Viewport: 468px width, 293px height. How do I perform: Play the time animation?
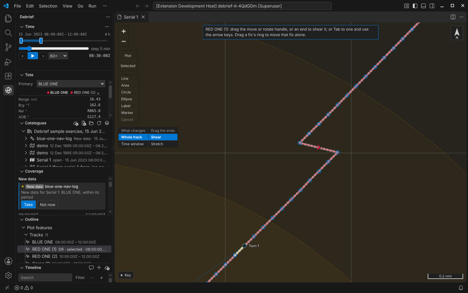coord(32,56)
